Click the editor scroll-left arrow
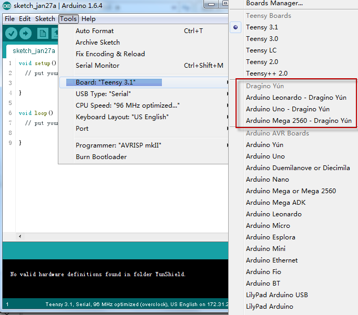This screenshot has height=315, width=358. point(20,236)
